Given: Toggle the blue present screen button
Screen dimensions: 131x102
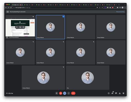Looking at the screenshot, I should pos(65,93).
